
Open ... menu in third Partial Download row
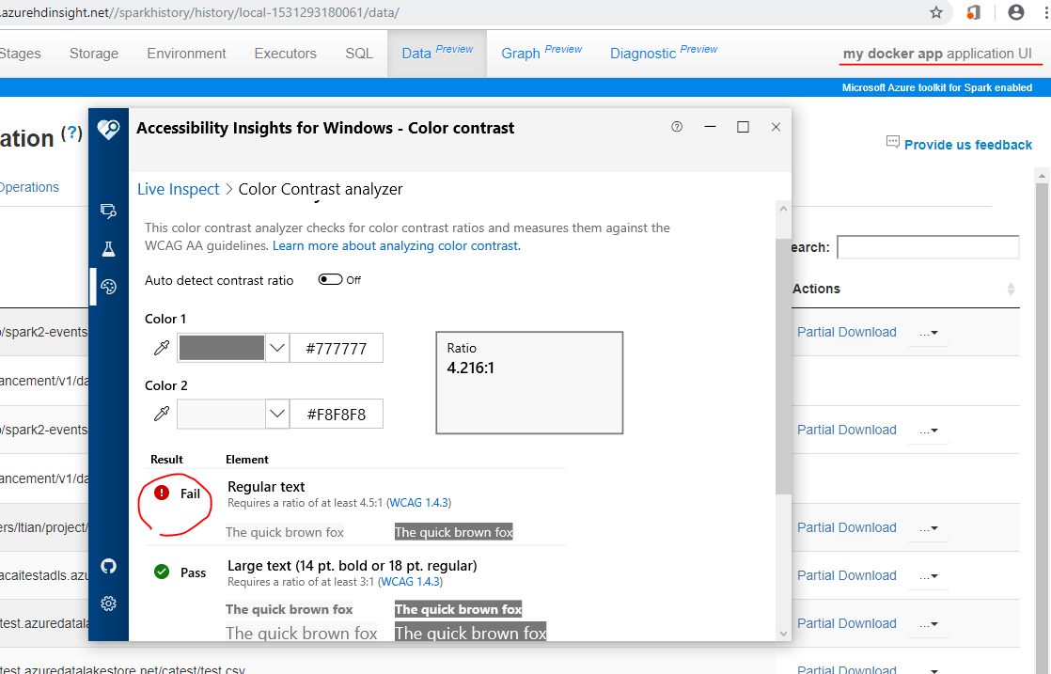[x=929, y=528]
